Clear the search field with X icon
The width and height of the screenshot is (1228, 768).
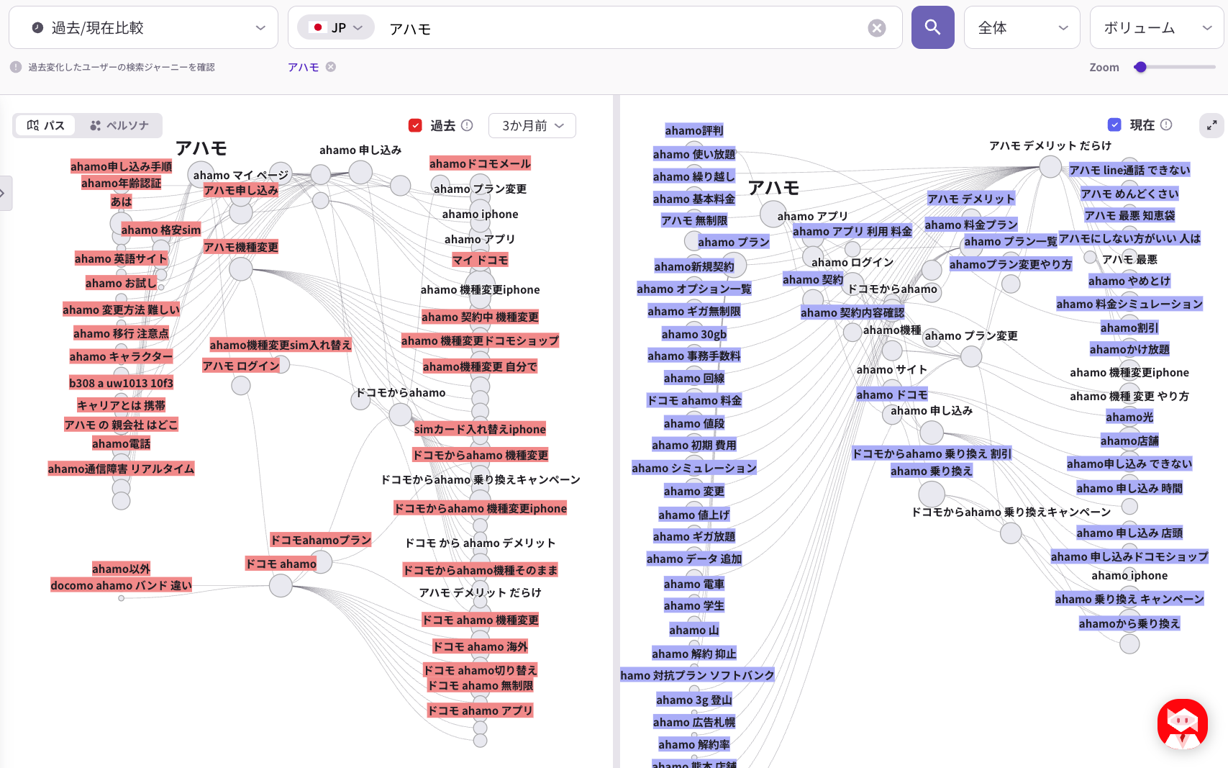pyautogui.click(x=876, y=28)
